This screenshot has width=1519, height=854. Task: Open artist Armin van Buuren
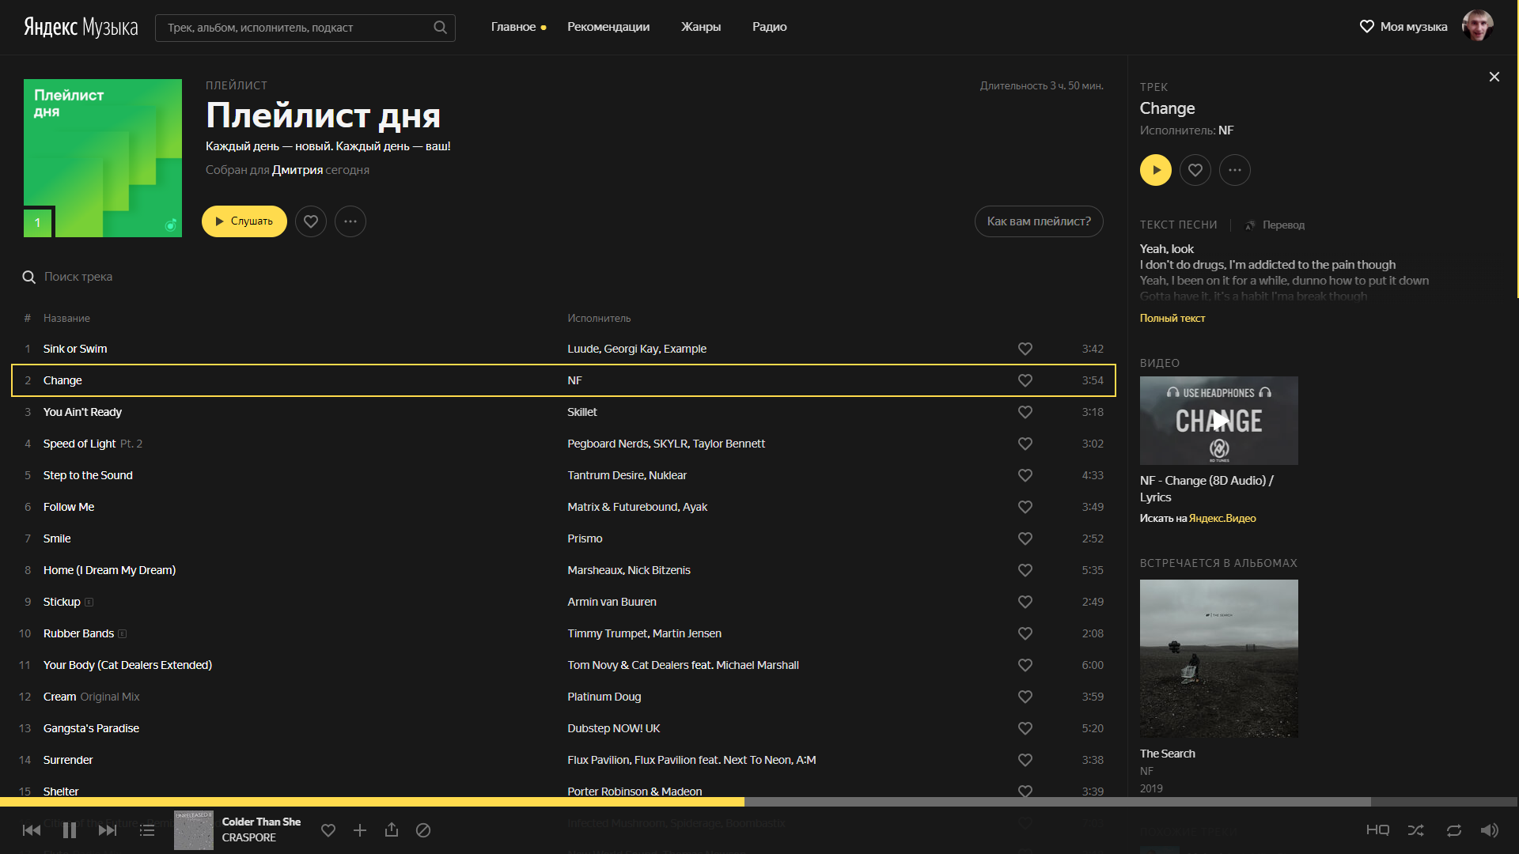[612, 602]
